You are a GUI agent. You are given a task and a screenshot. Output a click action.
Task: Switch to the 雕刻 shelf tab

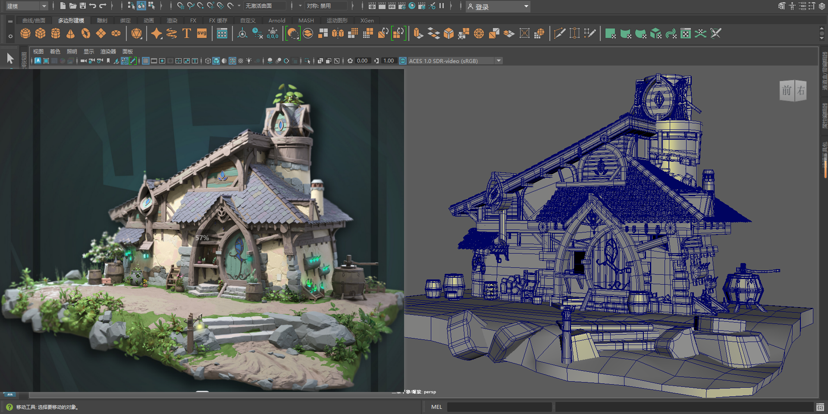(x=102, y=20)
